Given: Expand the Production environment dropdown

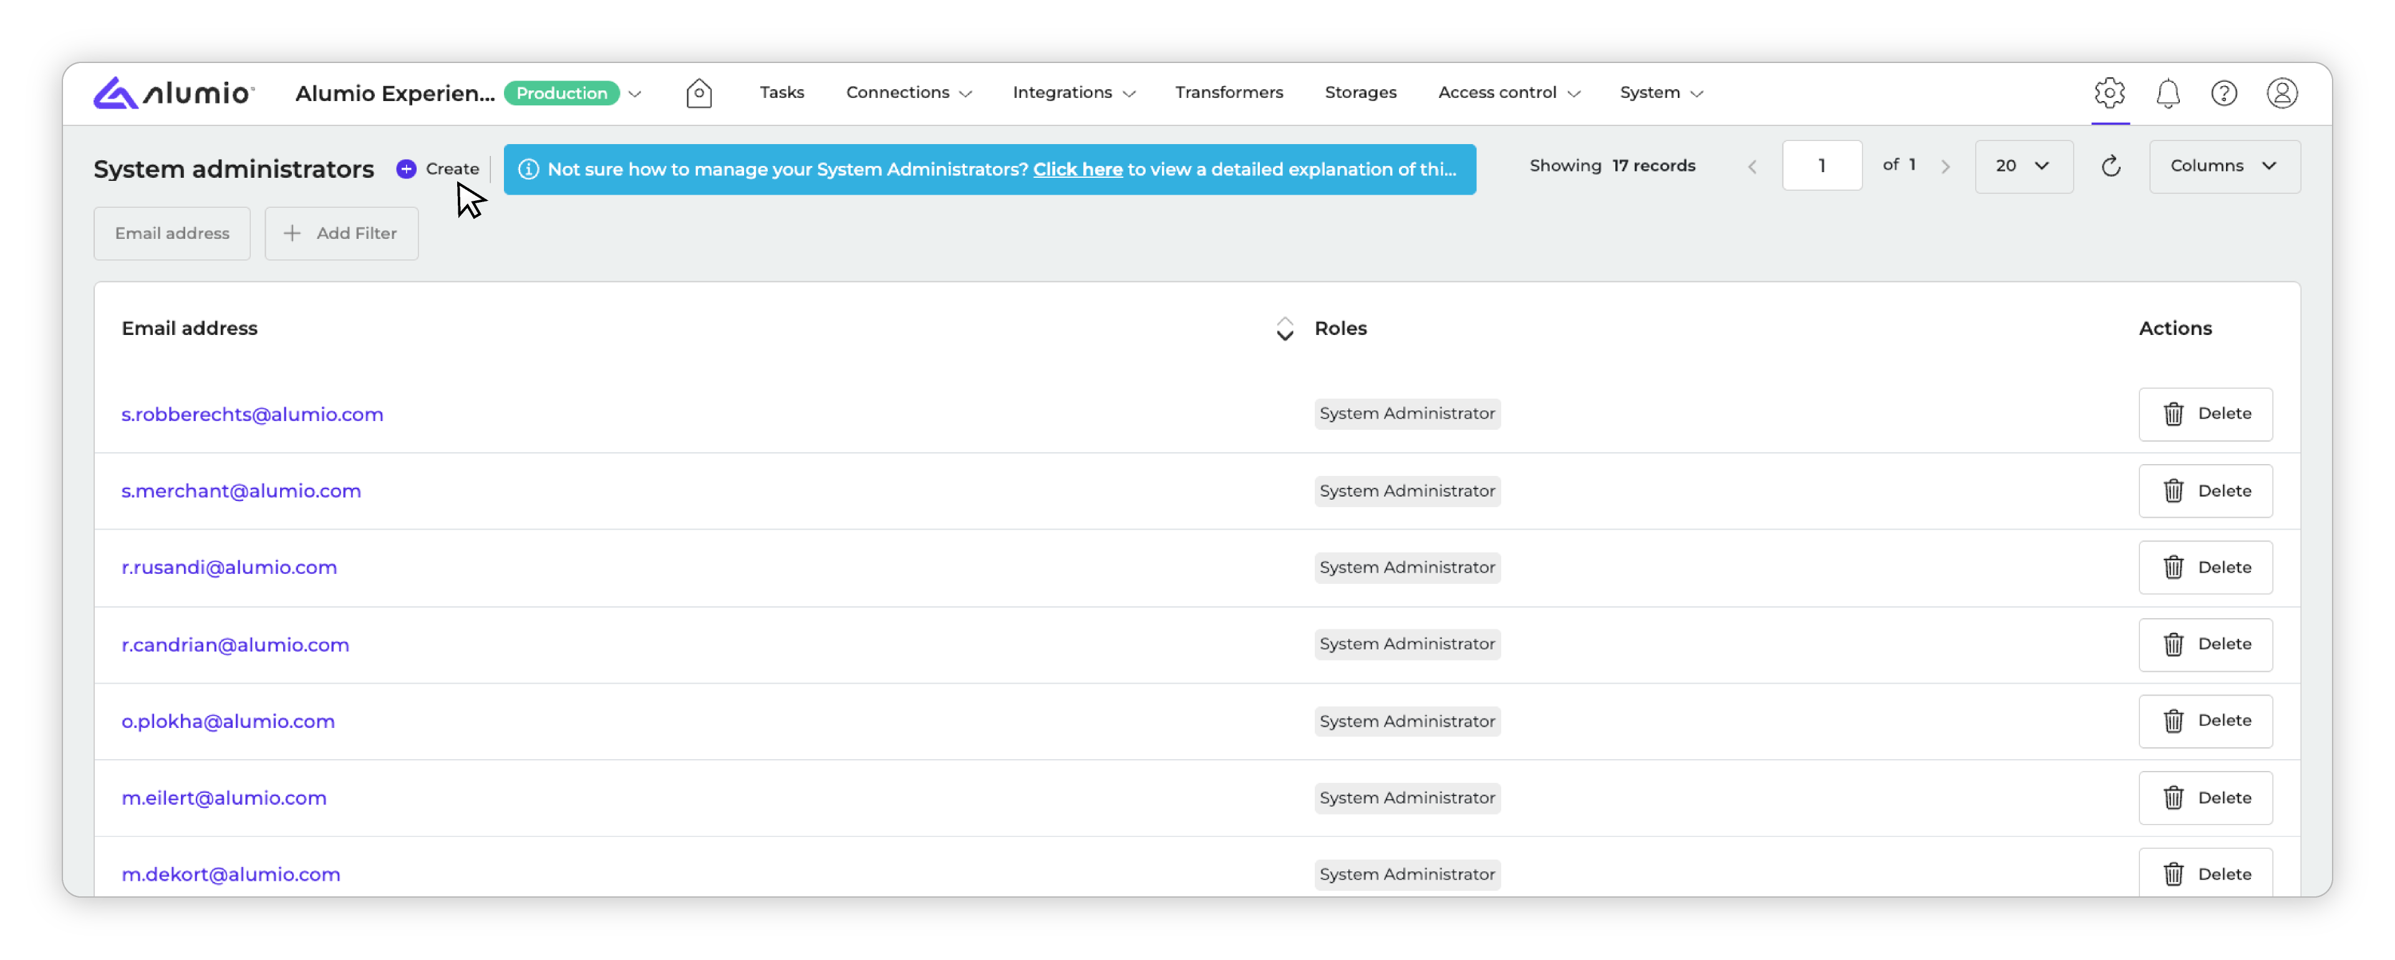Looking at the screenshot, I should [635, 94].
